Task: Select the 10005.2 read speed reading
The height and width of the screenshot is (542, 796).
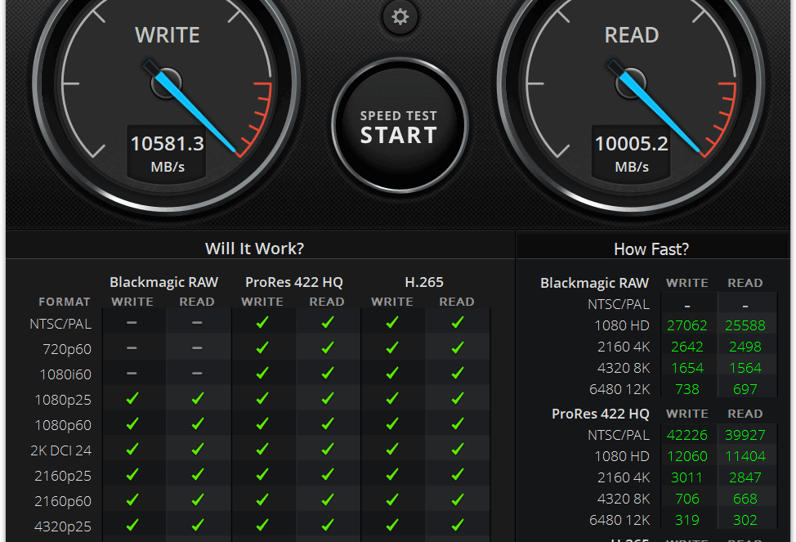Action: 632,144
